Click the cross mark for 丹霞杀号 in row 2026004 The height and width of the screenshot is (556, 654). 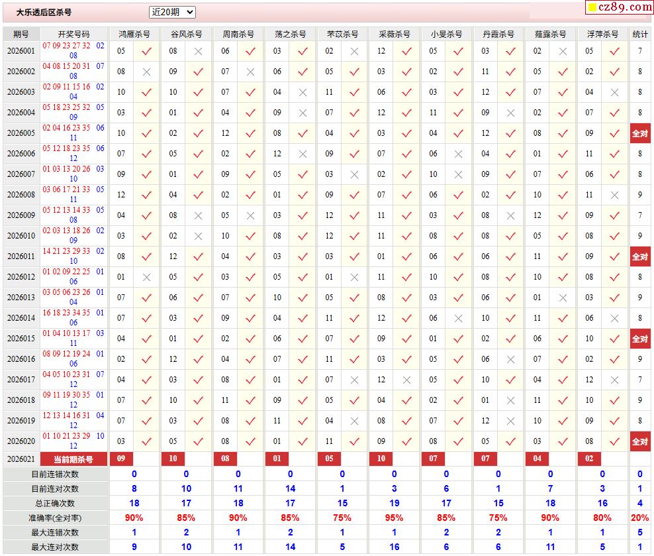(x=510, y=113)
